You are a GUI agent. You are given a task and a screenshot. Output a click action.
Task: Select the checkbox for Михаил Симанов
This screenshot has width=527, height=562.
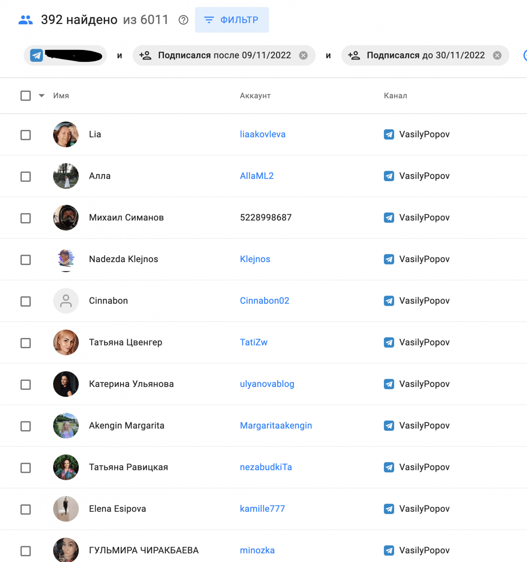[26, 218]
